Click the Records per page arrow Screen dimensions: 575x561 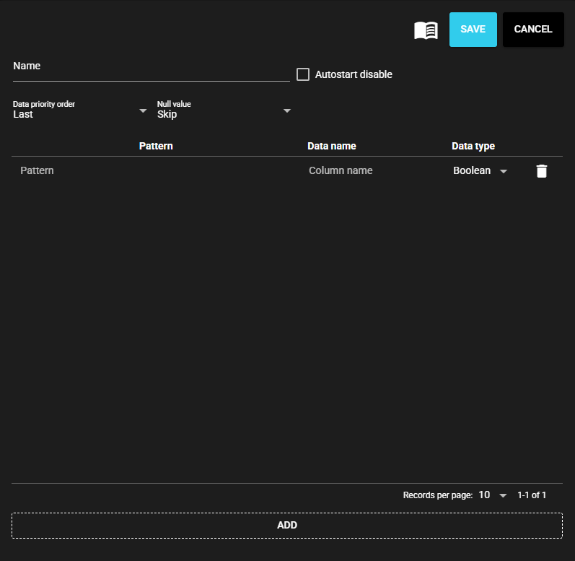(504, 495)
